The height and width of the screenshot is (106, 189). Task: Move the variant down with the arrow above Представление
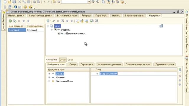point(28,21)
